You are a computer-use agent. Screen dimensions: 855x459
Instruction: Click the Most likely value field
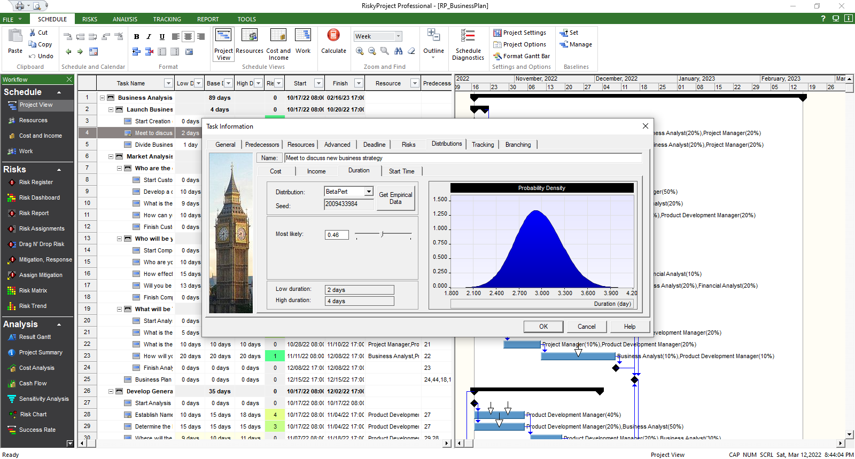[337, 235]
